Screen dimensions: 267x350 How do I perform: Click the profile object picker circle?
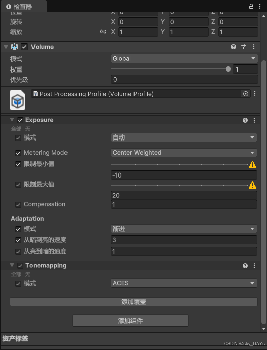click(246, 94)
